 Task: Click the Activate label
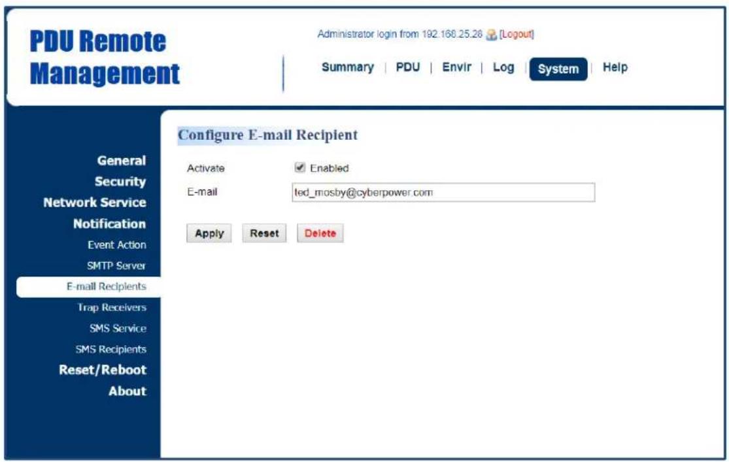tap(205, 168)
